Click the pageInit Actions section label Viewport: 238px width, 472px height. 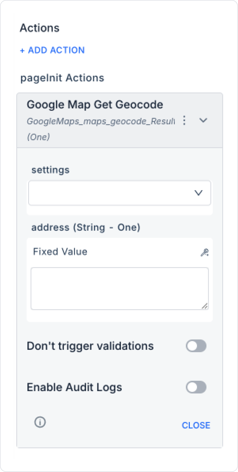(x=62, y=78)
